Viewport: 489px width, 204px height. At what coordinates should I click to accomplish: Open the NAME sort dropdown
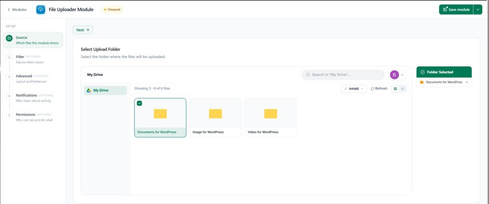(354, 89)
